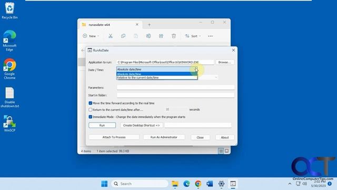
Task: Open the notification badge in system tray
Action: (330, 184)
